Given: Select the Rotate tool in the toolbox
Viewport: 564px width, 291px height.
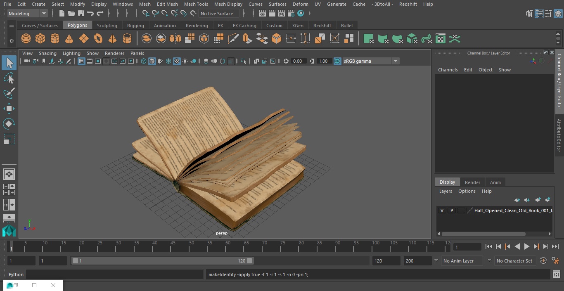Looking at the screenshot, I should [9, 124].
